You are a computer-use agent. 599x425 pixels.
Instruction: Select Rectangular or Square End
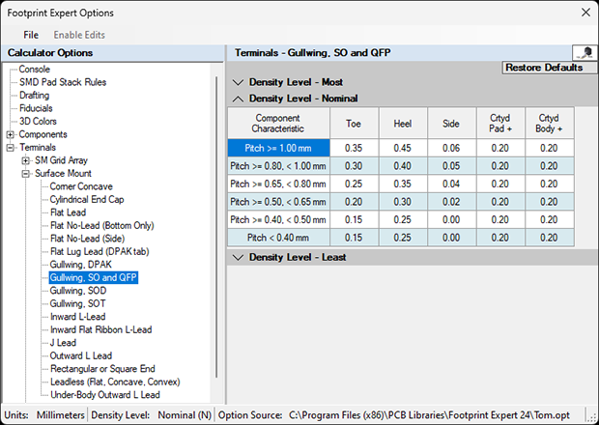coord(102,368)
